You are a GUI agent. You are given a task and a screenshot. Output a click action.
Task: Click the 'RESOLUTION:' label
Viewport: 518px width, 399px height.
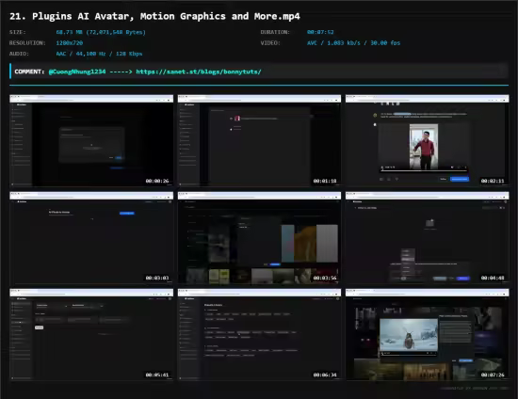pyautogui.click(x=27, y=43)
